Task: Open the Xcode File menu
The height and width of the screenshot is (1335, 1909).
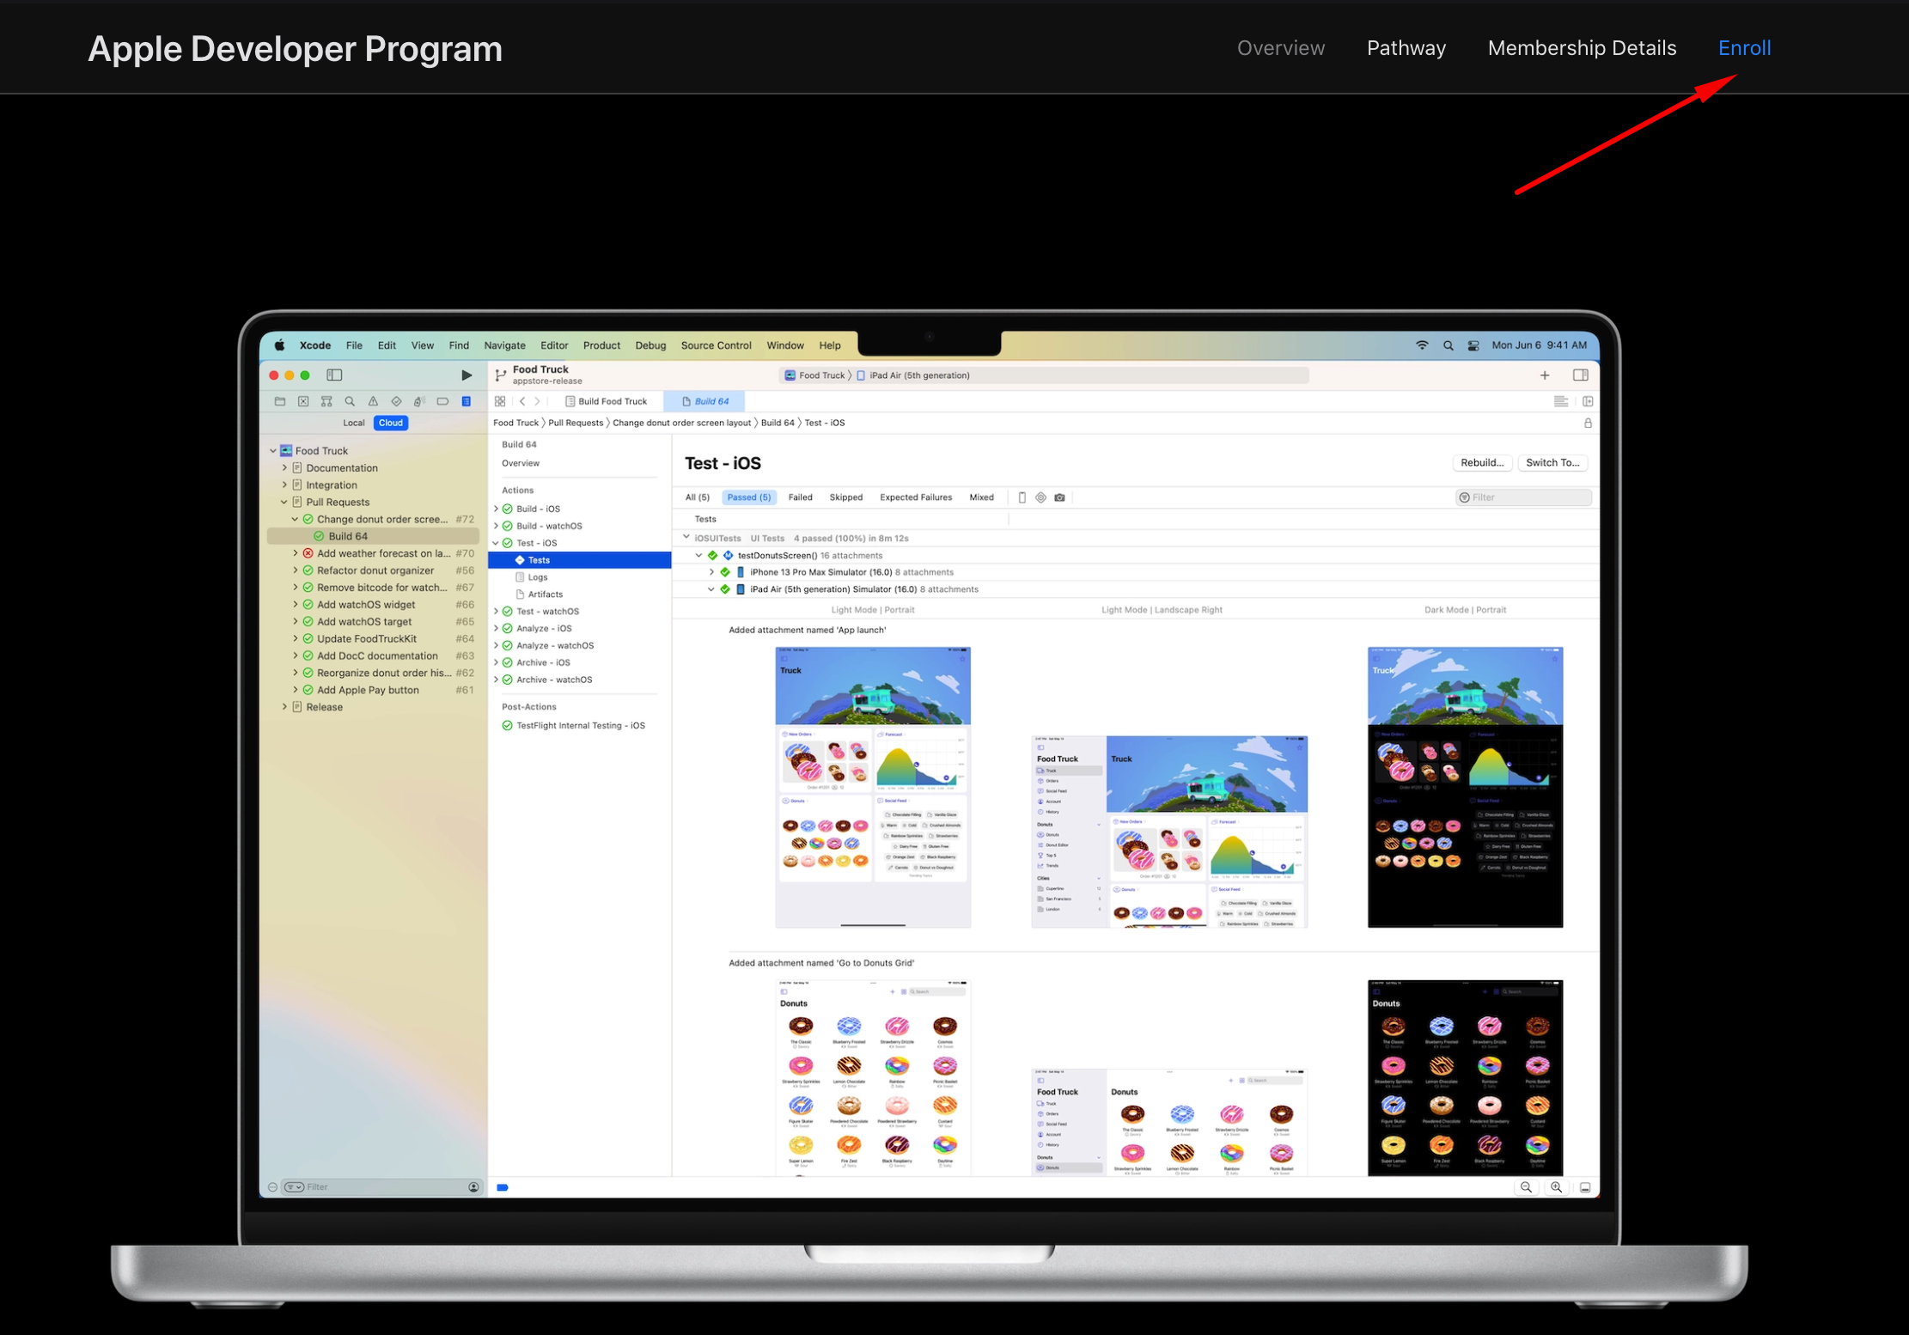Action: [x=354, y=345]
